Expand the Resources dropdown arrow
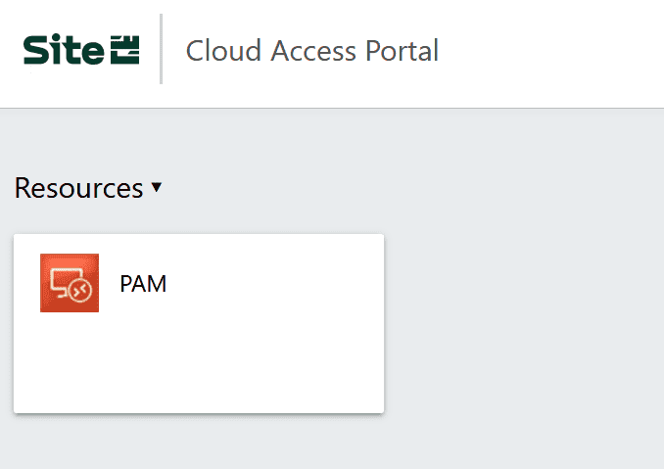The image size is (664, 469). 156,188
